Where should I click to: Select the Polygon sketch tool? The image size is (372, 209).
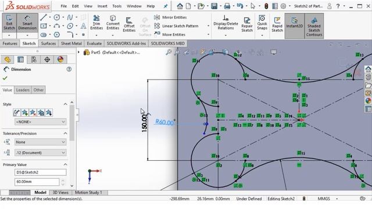point(57,35)
